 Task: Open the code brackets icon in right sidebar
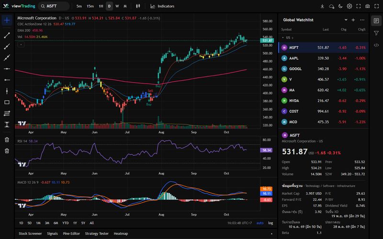376,45
